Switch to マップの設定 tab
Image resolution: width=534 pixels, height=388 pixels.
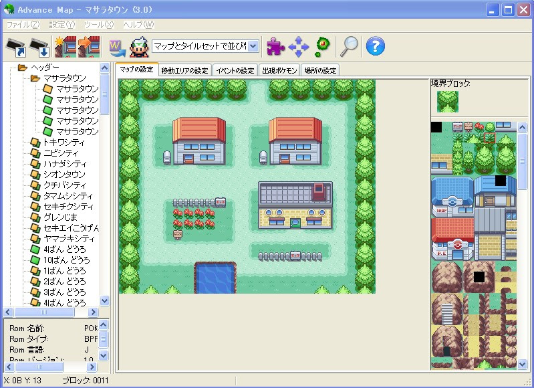(x=136, y=70)
